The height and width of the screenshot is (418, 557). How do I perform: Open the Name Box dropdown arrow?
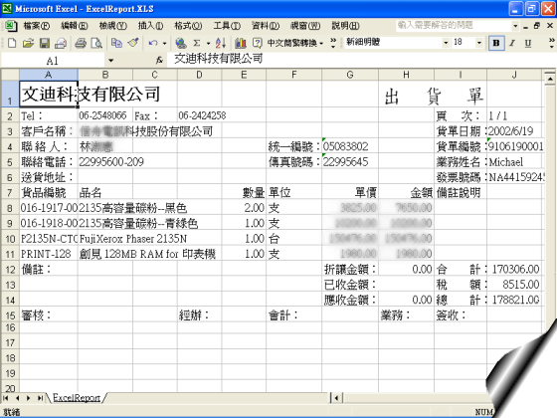click(x=110, y=61)
